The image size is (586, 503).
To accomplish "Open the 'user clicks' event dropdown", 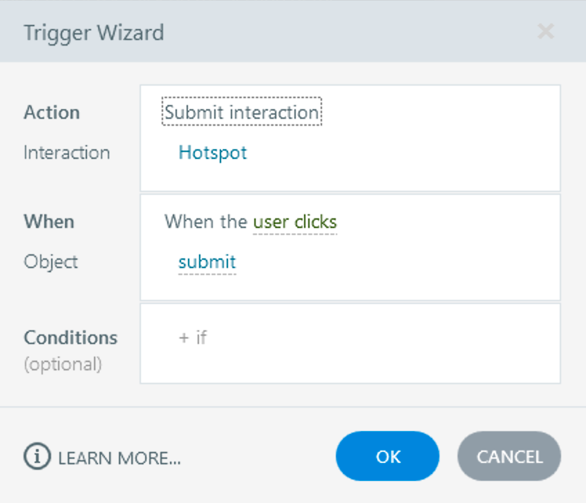I will 295,222.
